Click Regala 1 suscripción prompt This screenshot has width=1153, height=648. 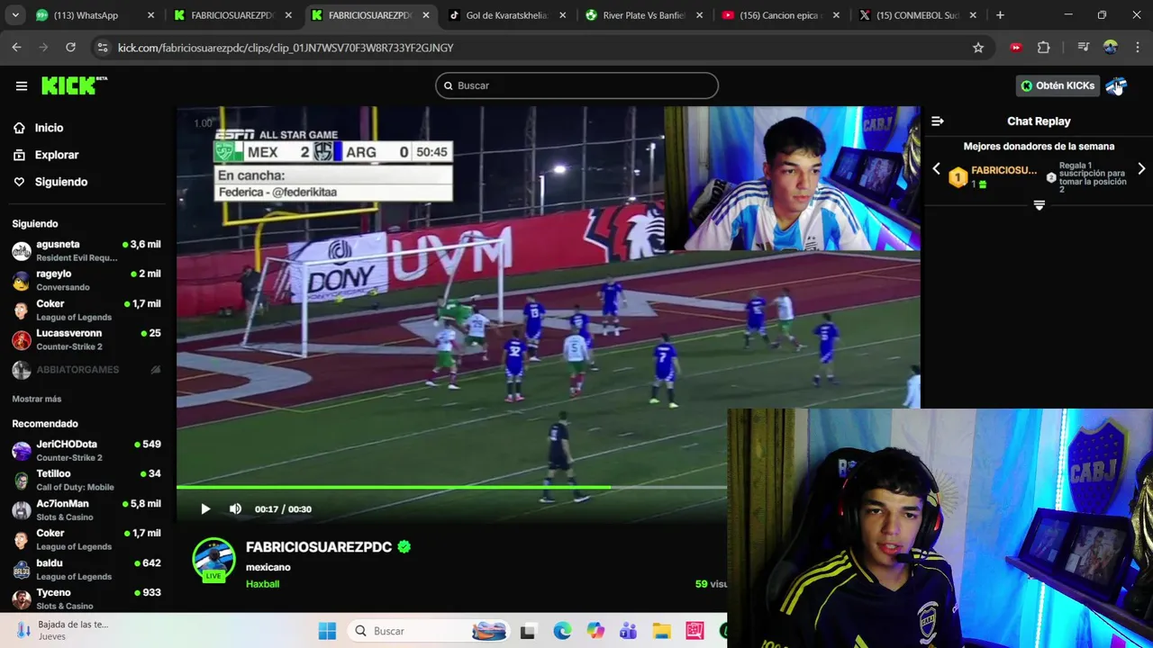click(x=1088, y=177)
